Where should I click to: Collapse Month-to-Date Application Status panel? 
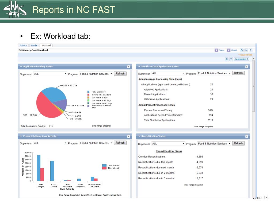pyautogui.click(x=139, y=66)
